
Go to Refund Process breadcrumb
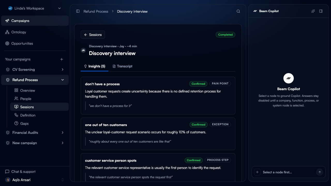(x=96, y=11)
